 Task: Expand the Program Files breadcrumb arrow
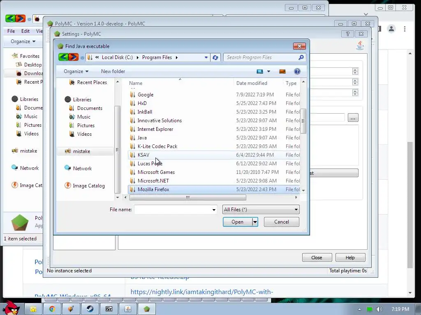tap(177, 57)
